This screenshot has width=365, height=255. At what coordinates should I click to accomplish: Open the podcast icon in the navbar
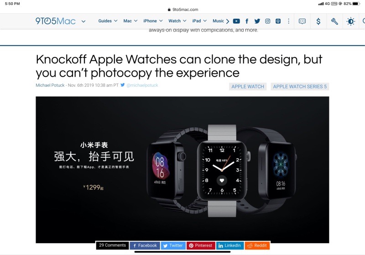(x=278, y=21)
